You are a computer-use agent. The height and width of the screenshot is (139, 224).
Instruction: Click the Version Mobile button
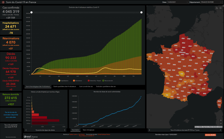coord(210,135)
